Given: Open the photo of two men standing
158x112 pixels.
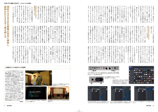Looking at the screenshot, I should pyautogui.click(x=39, y=78).
